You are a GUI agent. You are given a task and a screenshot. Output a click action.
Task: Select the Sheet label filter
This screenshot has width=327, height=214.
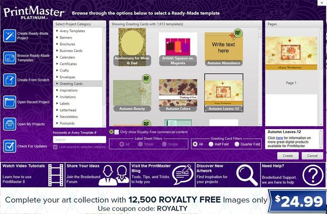click(140, 144)
